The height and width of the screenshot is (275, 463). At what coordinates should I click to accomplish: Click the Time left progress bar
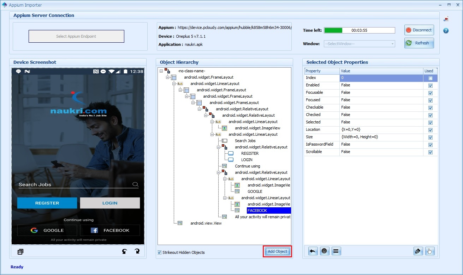point(359,30)
